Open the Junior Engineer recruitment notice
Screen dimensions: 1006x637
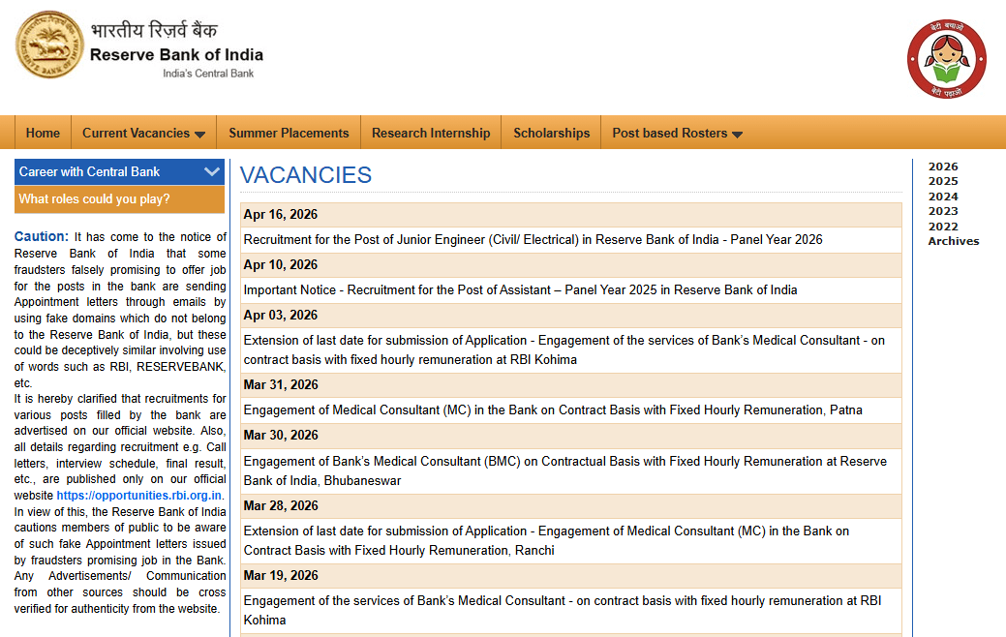(x=533, y=239)
